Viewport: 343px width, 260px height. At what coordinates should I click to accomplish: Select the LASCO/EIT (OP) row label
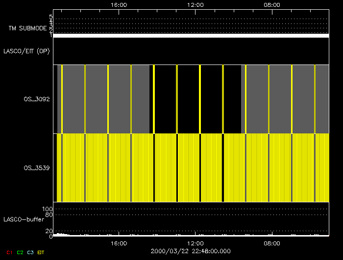click(26, 51)
